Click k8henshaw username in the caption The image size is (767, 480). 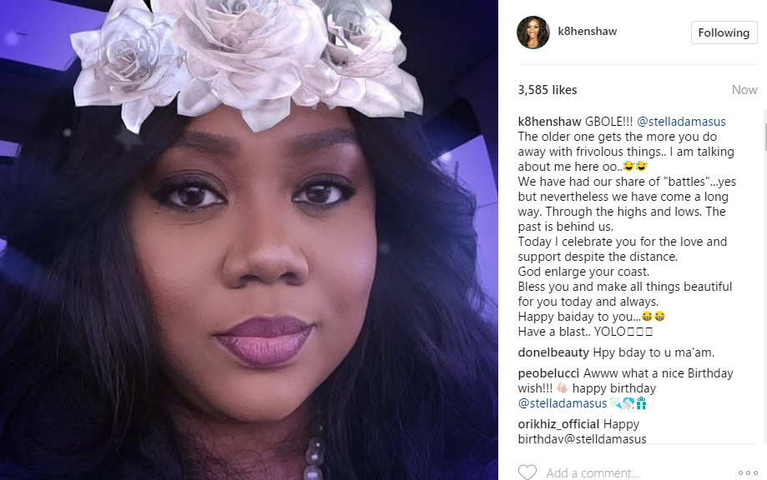coord(550,122)
